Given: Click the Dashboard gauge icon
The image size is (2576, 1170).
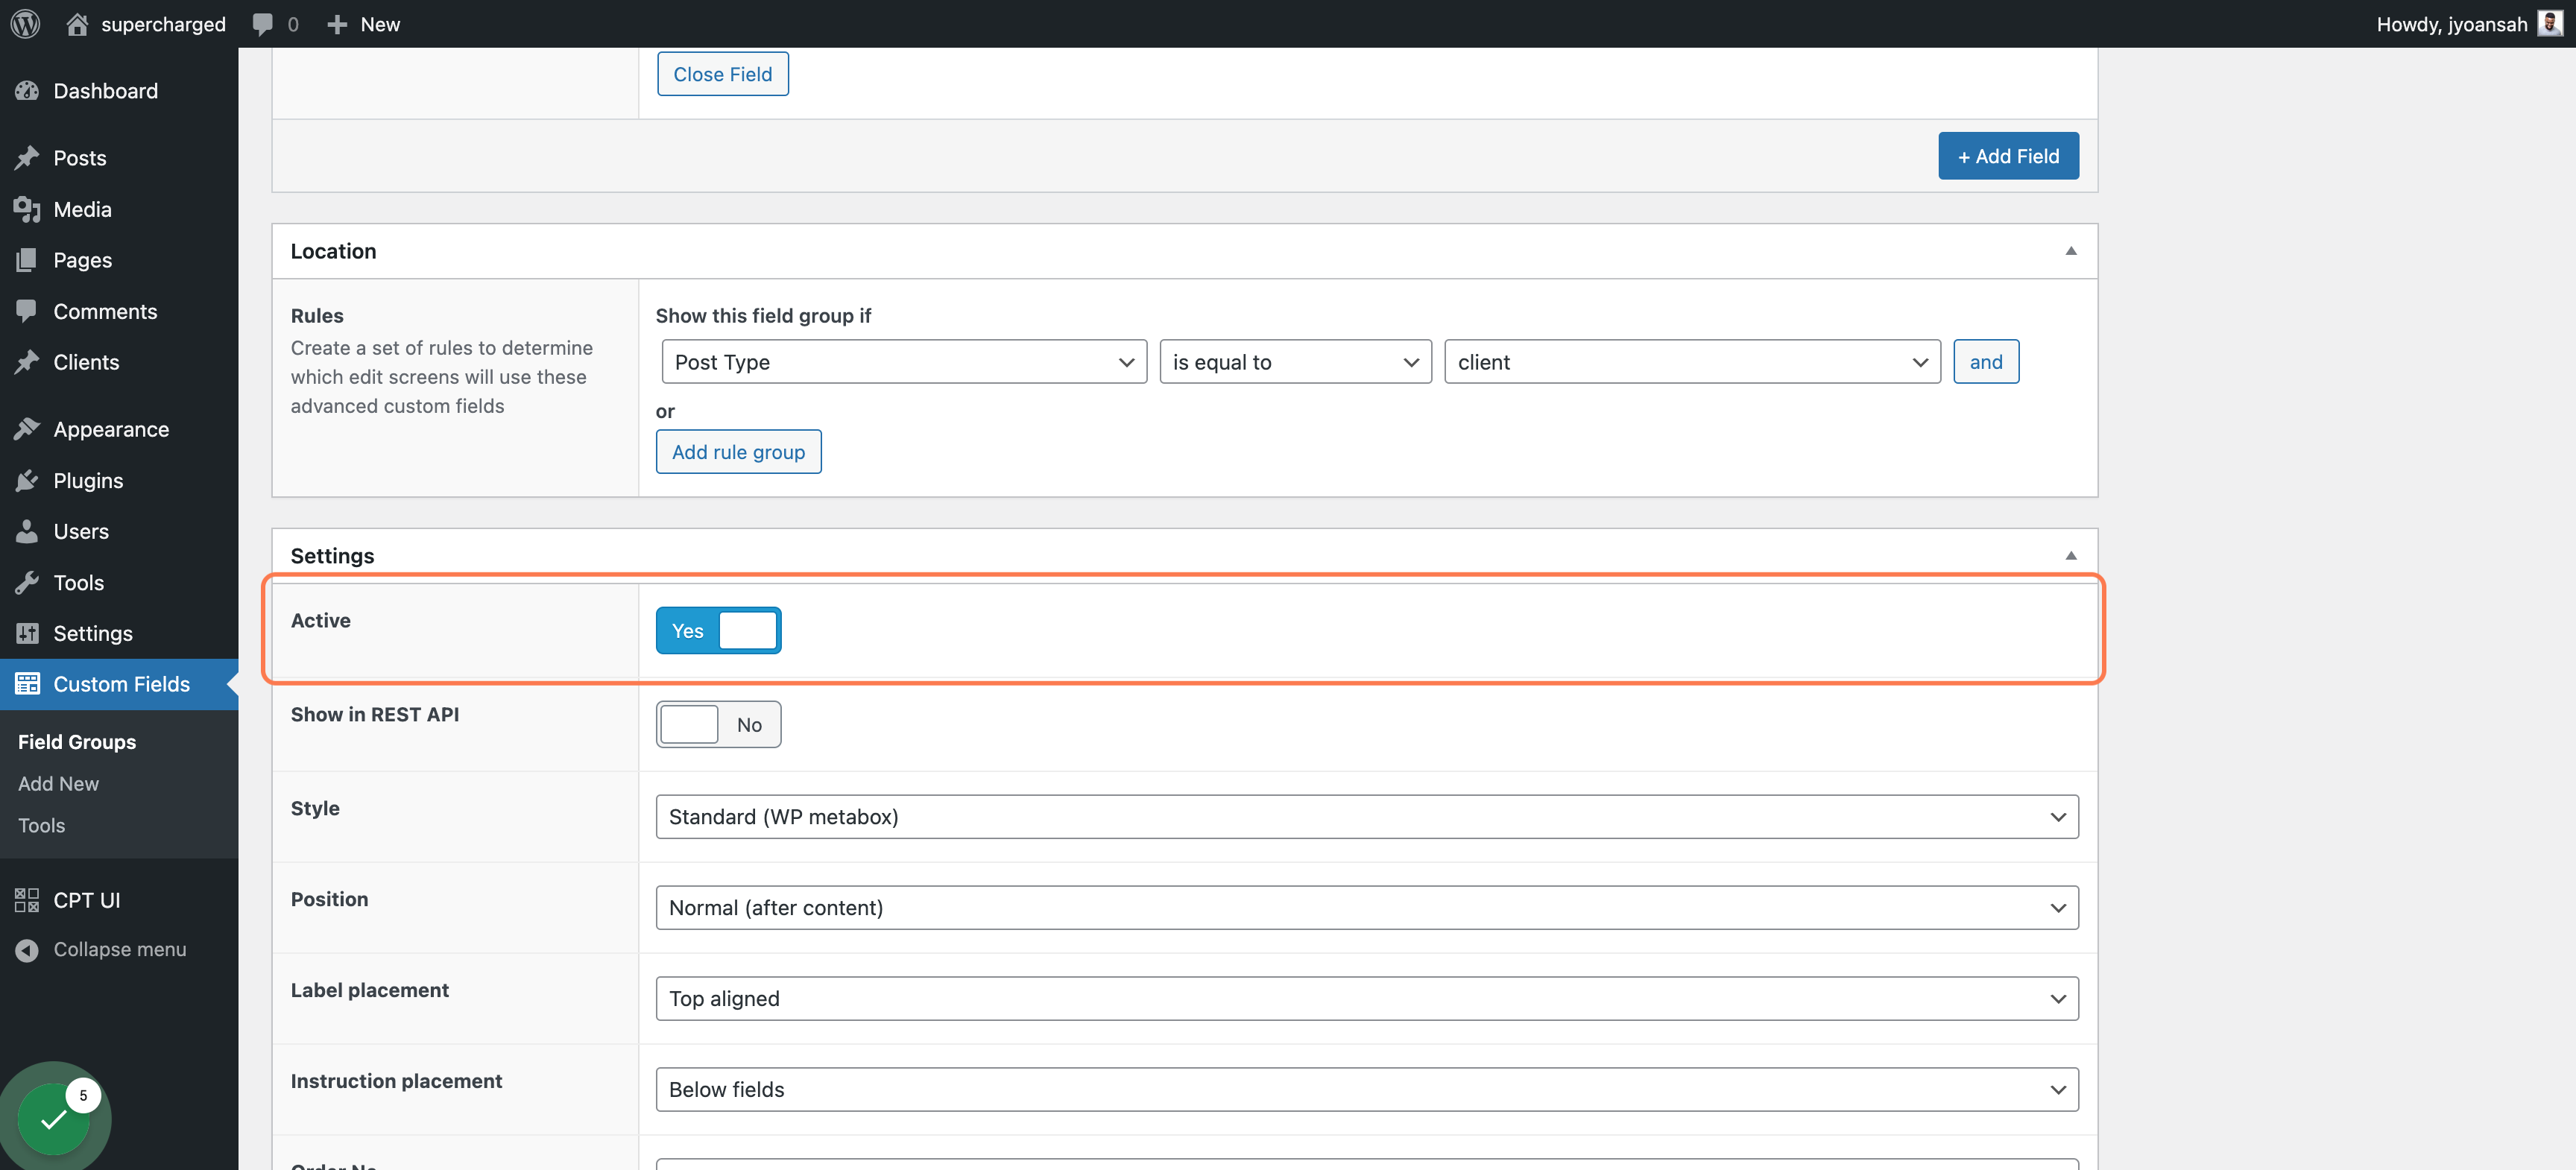Looking at the screenshot, I should (27, 91).
